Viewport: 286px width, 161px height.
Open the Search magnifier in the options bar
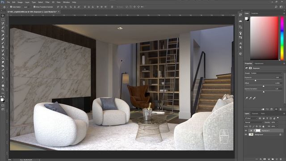[x=276, y=7]
